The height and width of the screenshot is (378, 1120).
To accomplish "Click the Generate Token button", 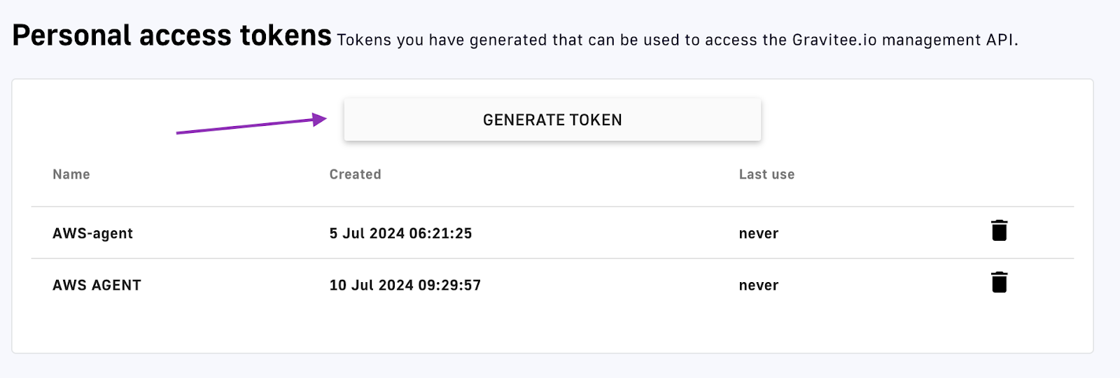I will [x=552, y=120].
